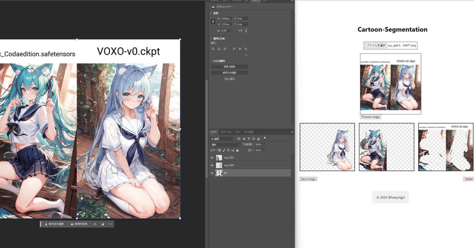
Task: Switch to the グラデーション tab
Action: point(226,132)
